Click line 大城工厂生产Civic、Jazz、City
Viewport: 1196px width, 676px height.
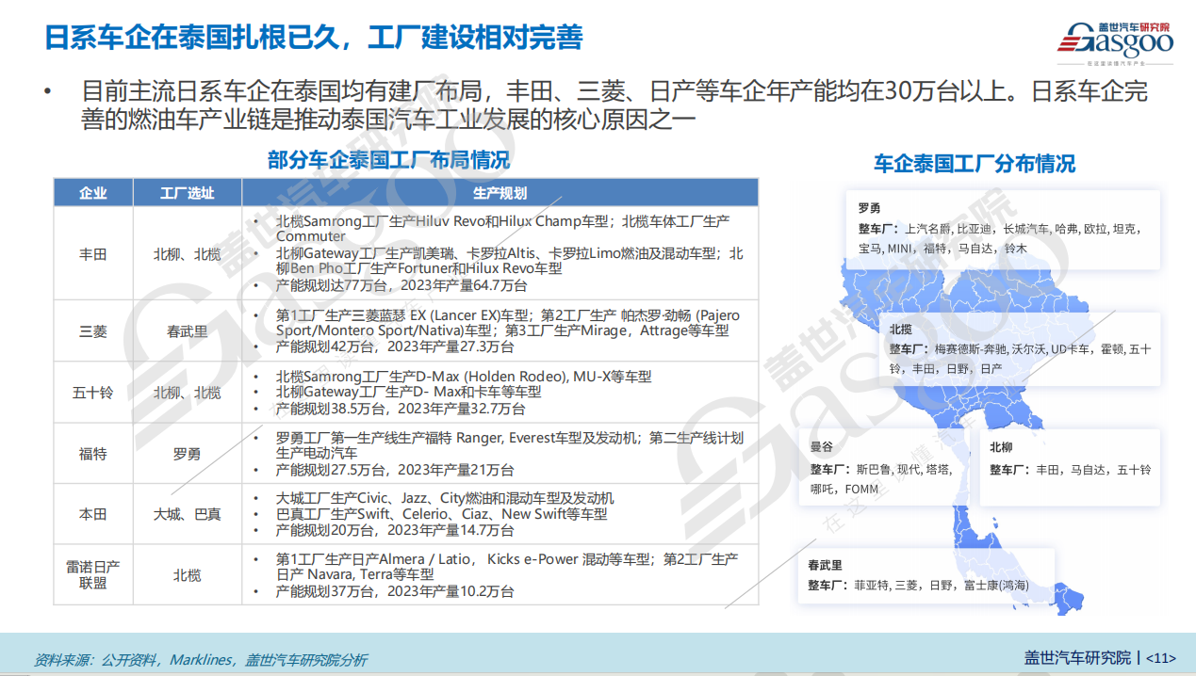(445, 498)
